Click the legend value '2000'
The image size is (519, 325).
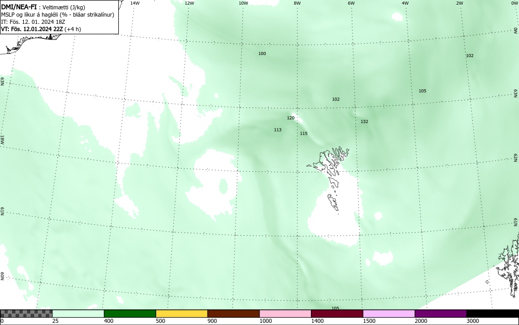click(x=421, y=321)
